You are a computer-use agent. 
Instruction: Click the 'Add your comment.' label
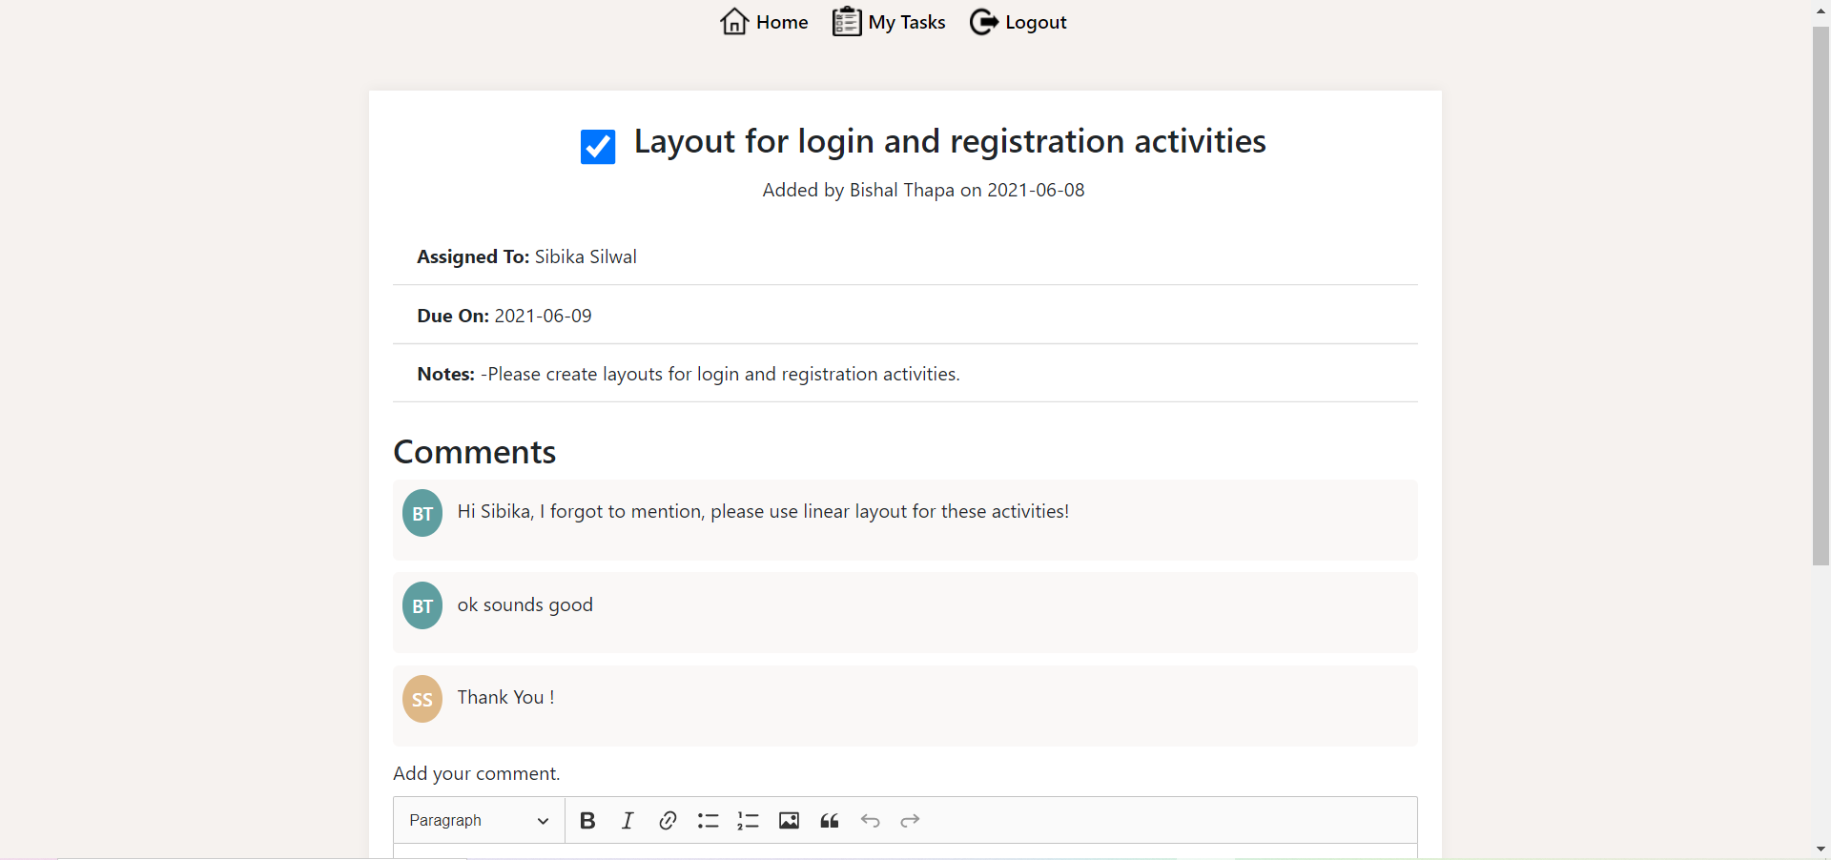[x=476, y=774]
